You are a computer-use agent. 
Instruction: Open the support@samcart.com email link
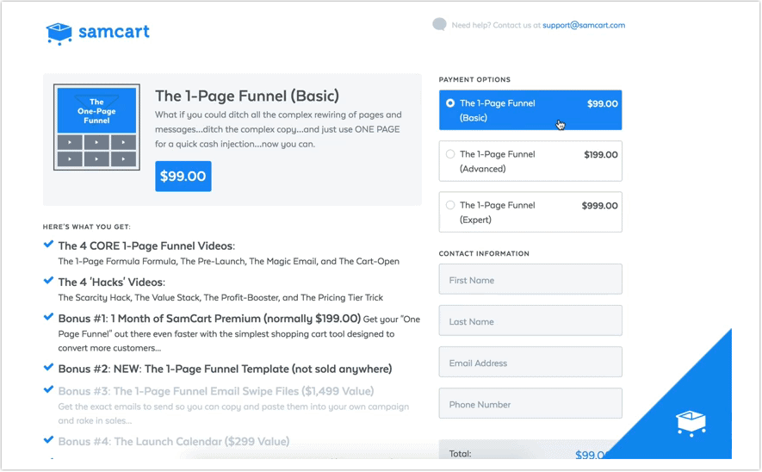click(584, 25)
